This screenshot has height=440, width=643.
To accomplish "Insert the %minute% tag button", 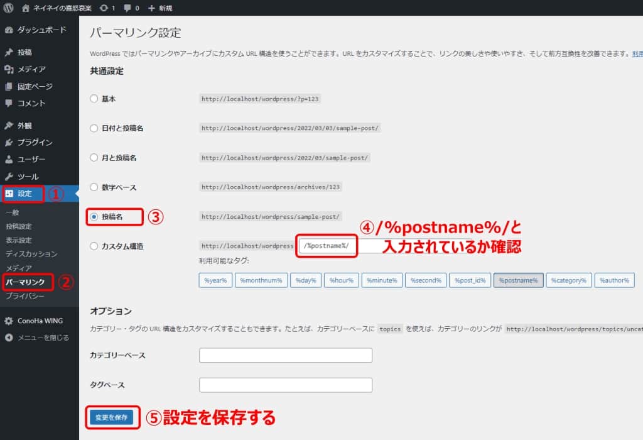I will point(382,280).
